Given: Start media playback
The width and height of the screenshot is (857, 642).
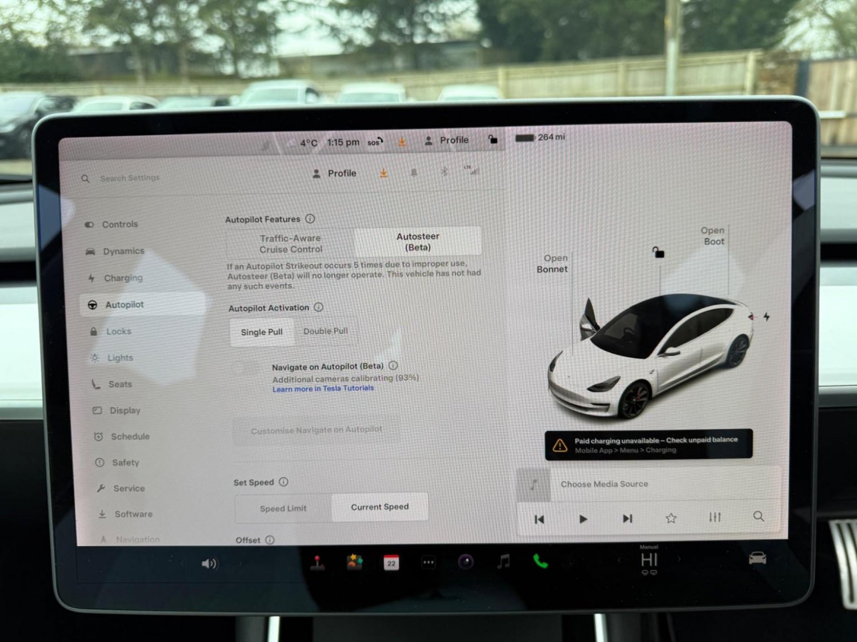Looking at the screenshot, I should (x=583, y=519).
